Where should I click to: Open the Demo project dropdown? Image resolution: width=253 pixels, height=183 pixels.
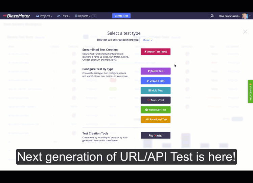(x=147, y=40)
